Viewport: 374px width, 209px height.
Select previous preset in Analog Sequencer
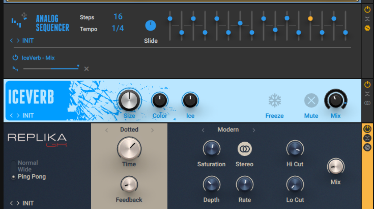pos(12,40)
